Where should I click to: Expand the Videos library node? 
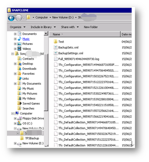15,49
